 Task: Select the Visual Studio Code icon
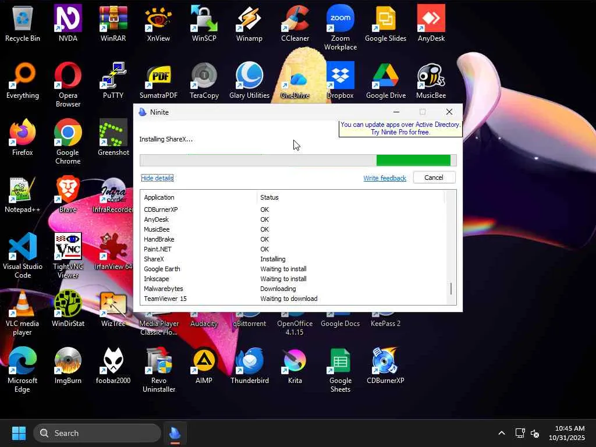23,256
